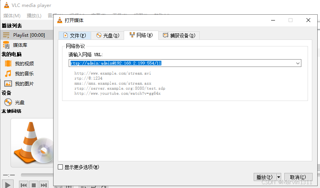Screen dimensions: 320x188
Task: Click the playlist lines icon
Action: [x=6, y=35]
